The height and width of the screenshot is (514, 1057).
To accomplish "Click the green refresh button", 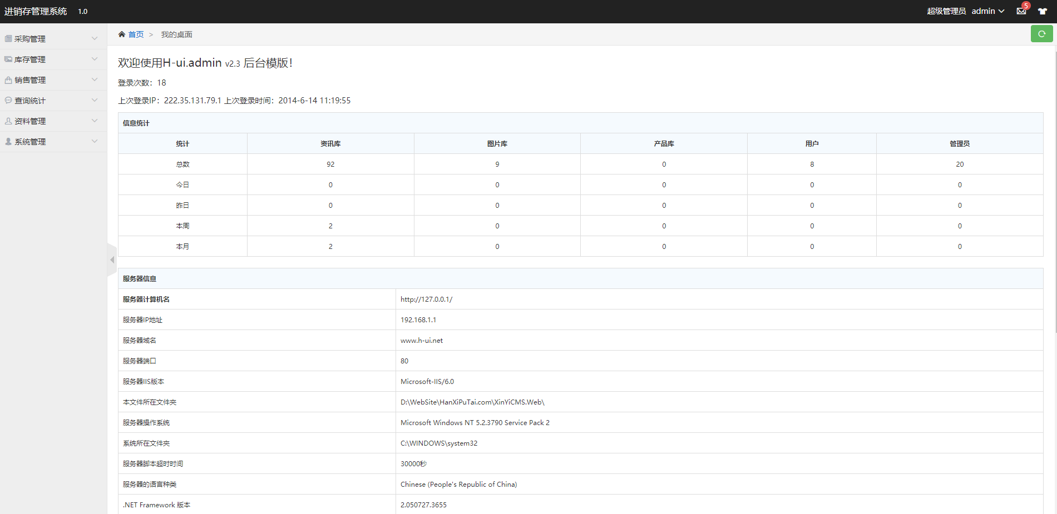I will tap(1041, 34).
